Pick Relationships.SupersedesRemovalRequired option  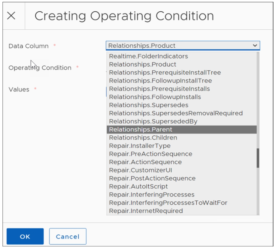point(176,113)
